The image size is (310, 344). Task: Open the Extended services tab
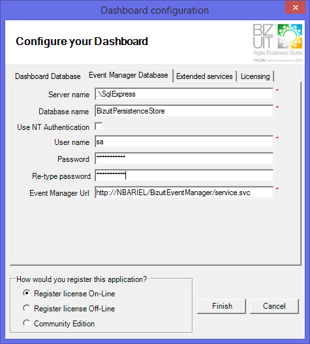204,76
